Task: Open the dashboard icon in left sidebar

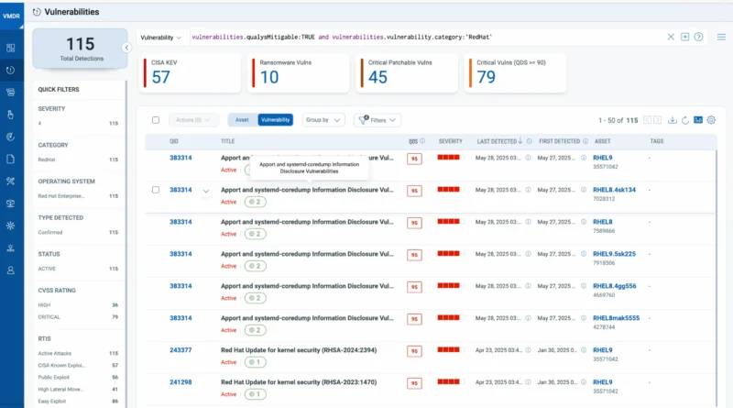Action: (x=11, y=48)
